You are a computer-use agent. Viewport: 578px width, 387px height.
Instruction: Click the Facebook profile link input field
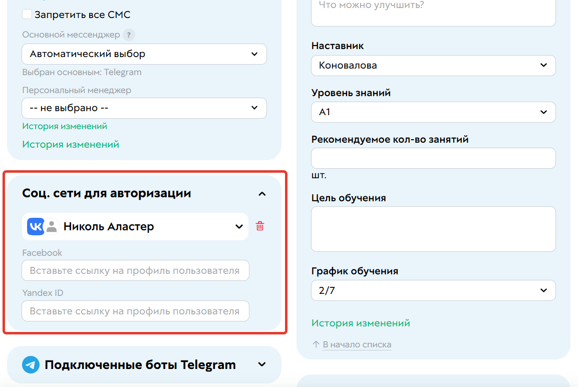click(135, 270)
